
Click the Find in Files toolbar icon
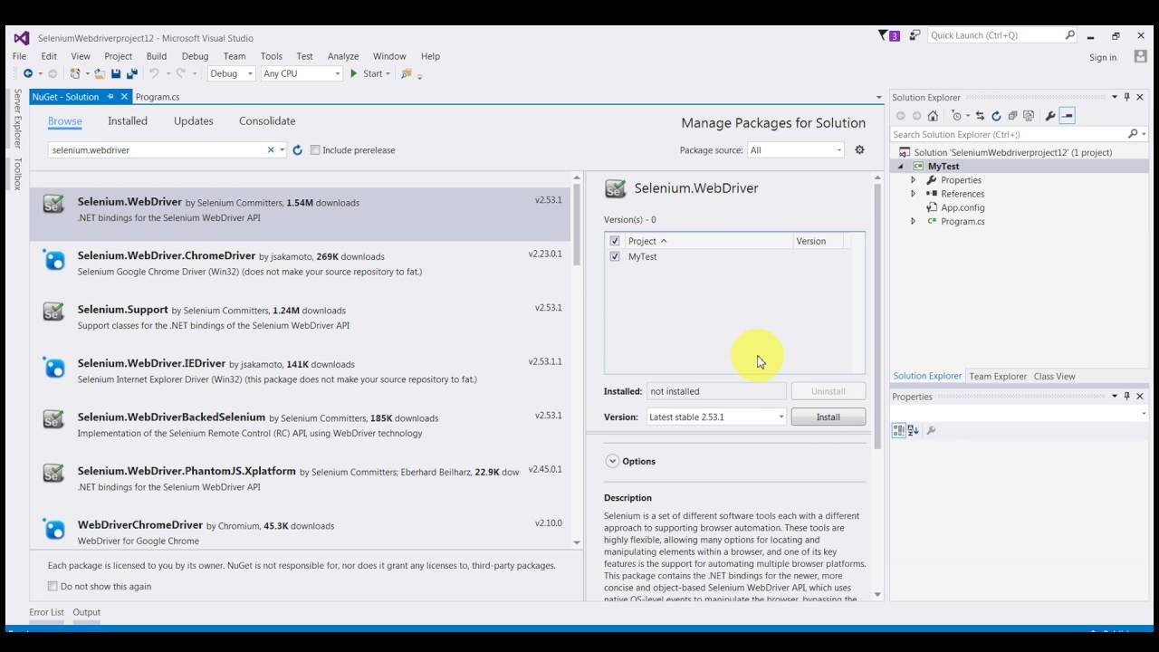tap(407, 73)
